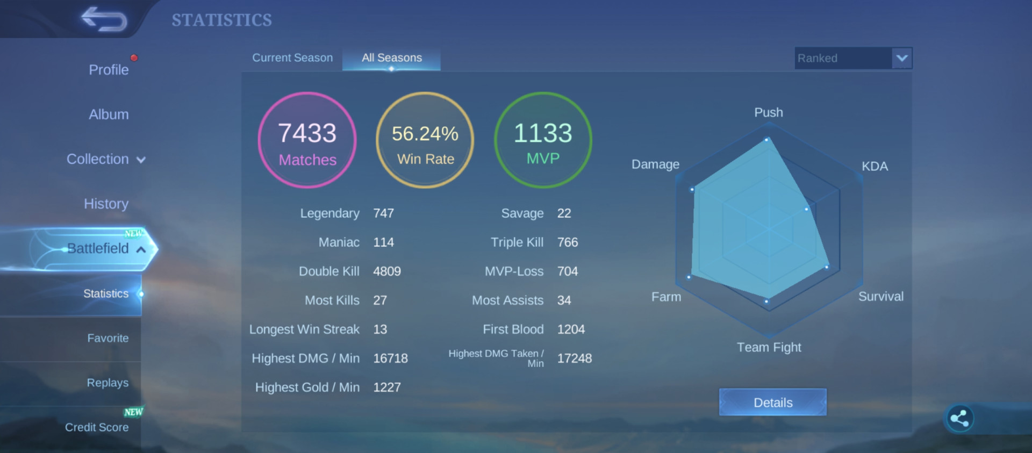Expand the Collection menu chevron
This screenshot has width=1032, height=453.
pyautogui.click(x=141, y=160)
